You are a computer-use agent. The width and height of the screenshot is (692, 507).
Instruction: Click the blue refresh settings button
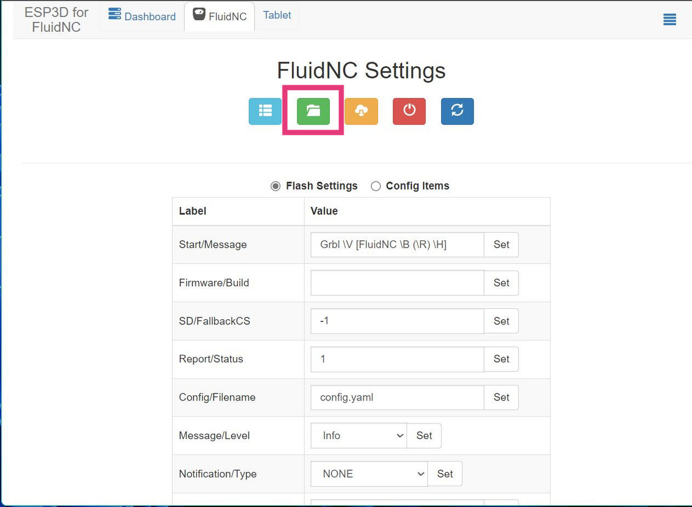pos(457,111)
